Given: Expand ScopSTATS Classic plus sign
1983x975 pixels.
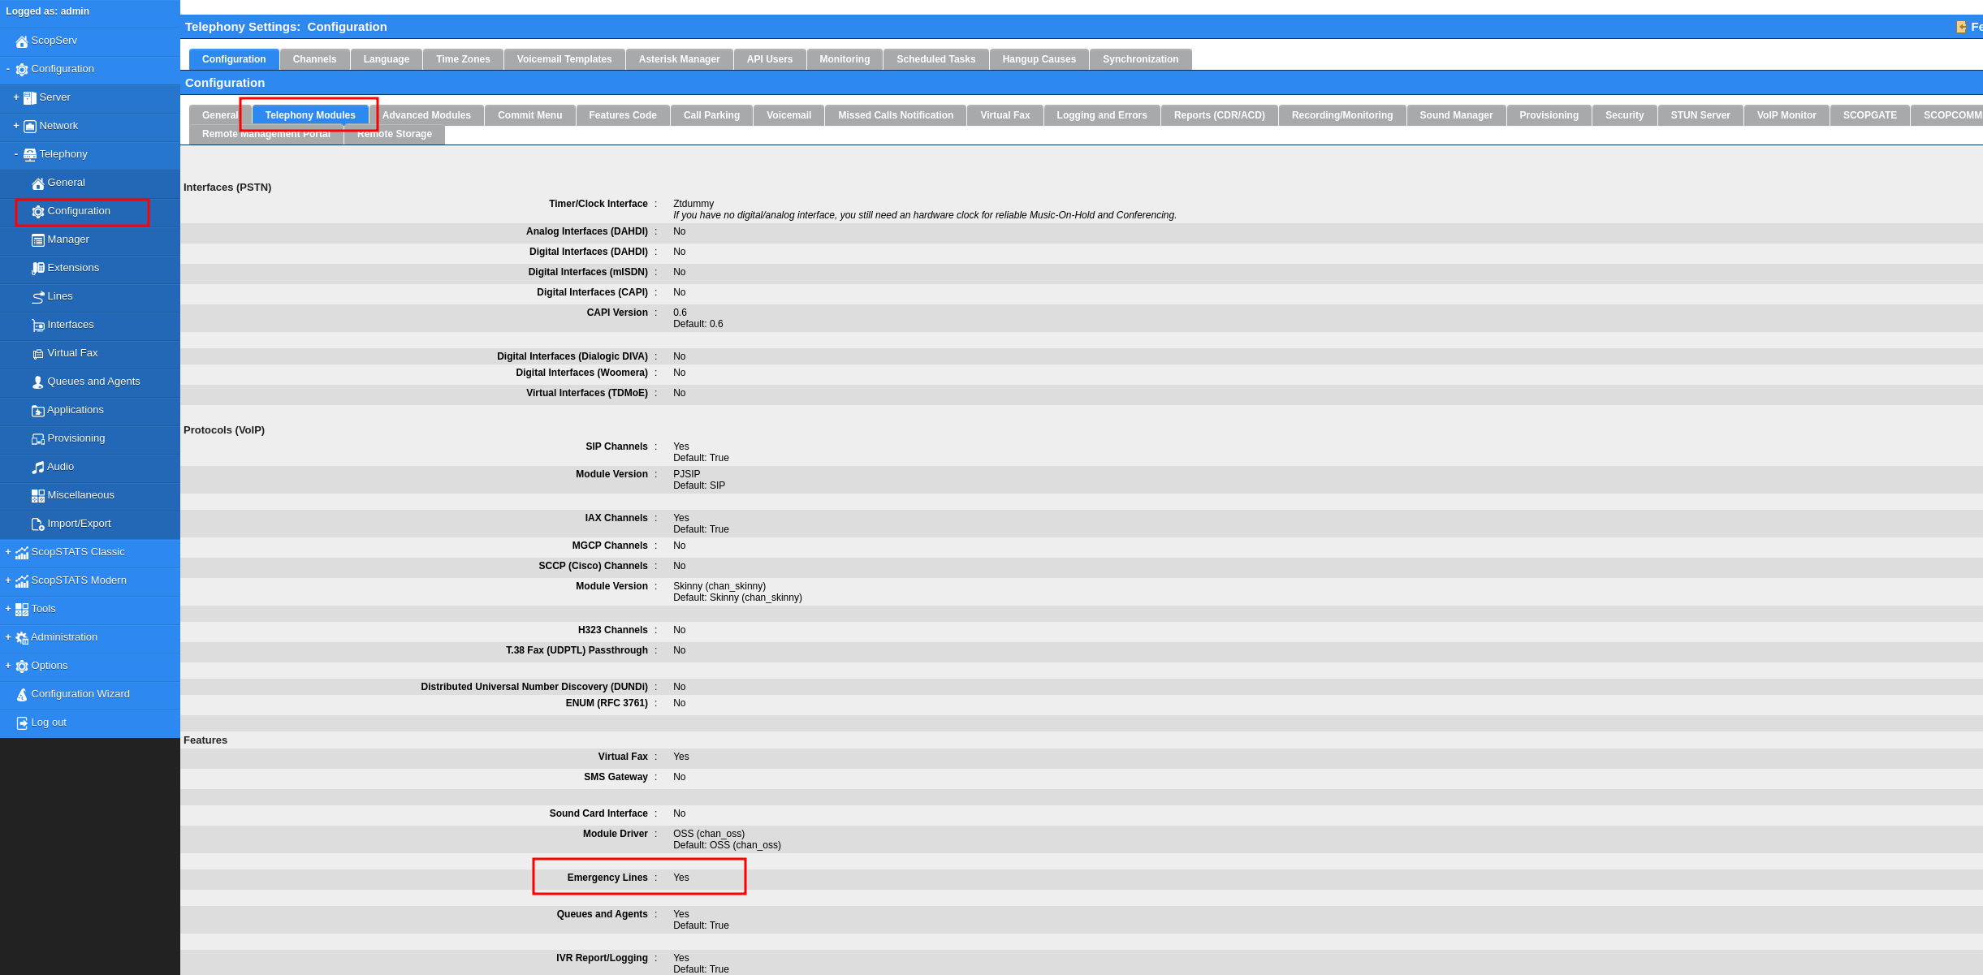Looking at the screenshot, I should tap(8, 552).
